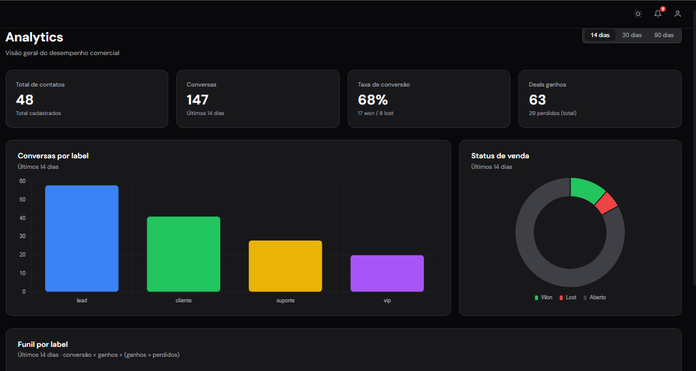Select the 14 dias period tab
696x371 pixels.
coord(599,35)
